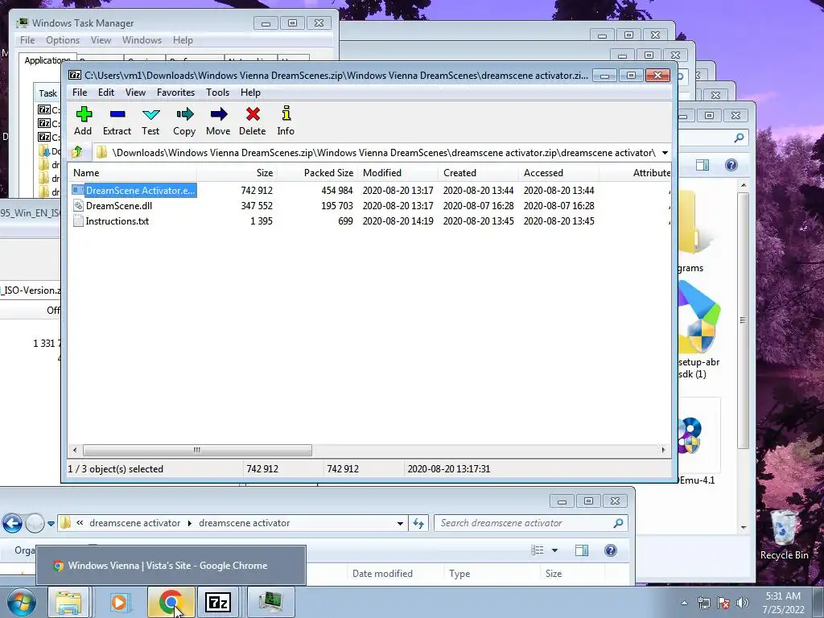Open the File menu in 7-Zip

80,93
